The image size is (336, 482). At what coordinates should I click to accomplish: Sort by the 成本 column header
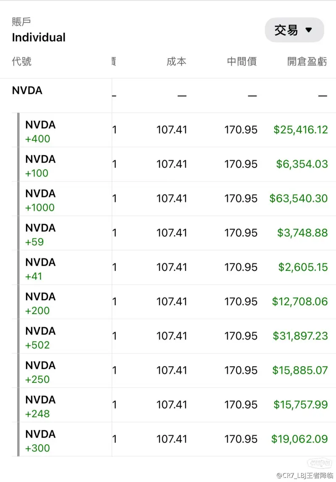[176, 61]
